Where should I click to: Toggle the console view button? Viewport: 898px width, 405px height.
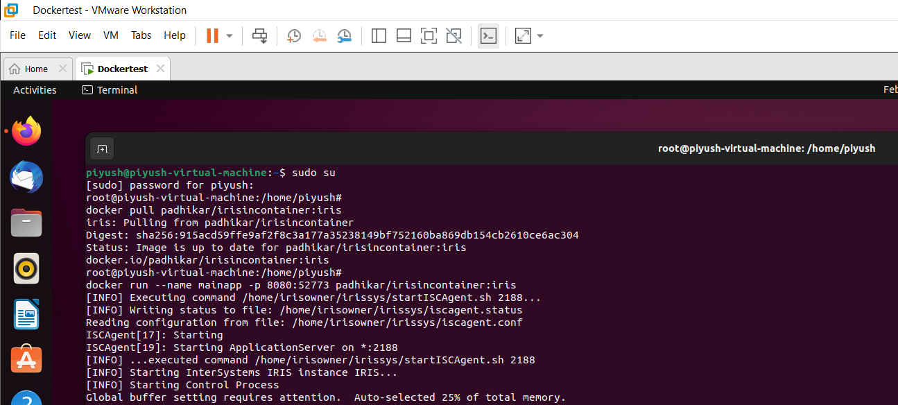point(488,35)
